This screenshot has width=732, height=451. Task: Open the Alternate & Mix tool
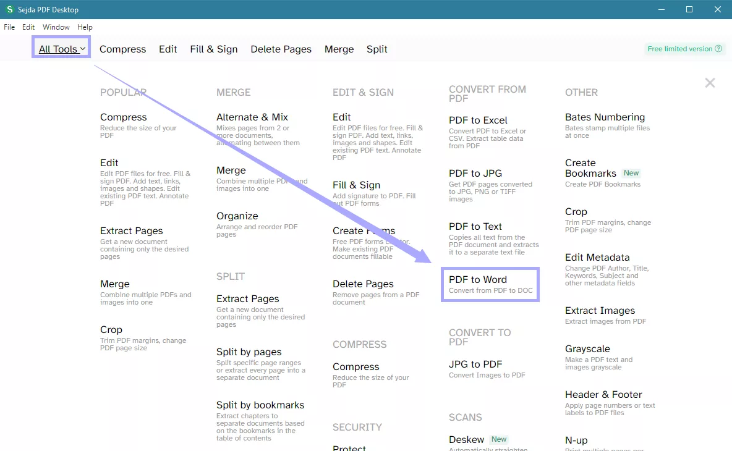click(252, 117)
